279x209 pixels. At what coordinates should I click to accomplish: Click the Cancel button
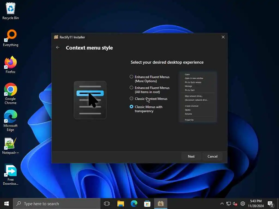(x=213, y=156)
